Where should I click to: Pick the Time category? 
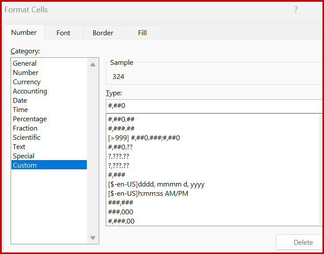point(49,109)
